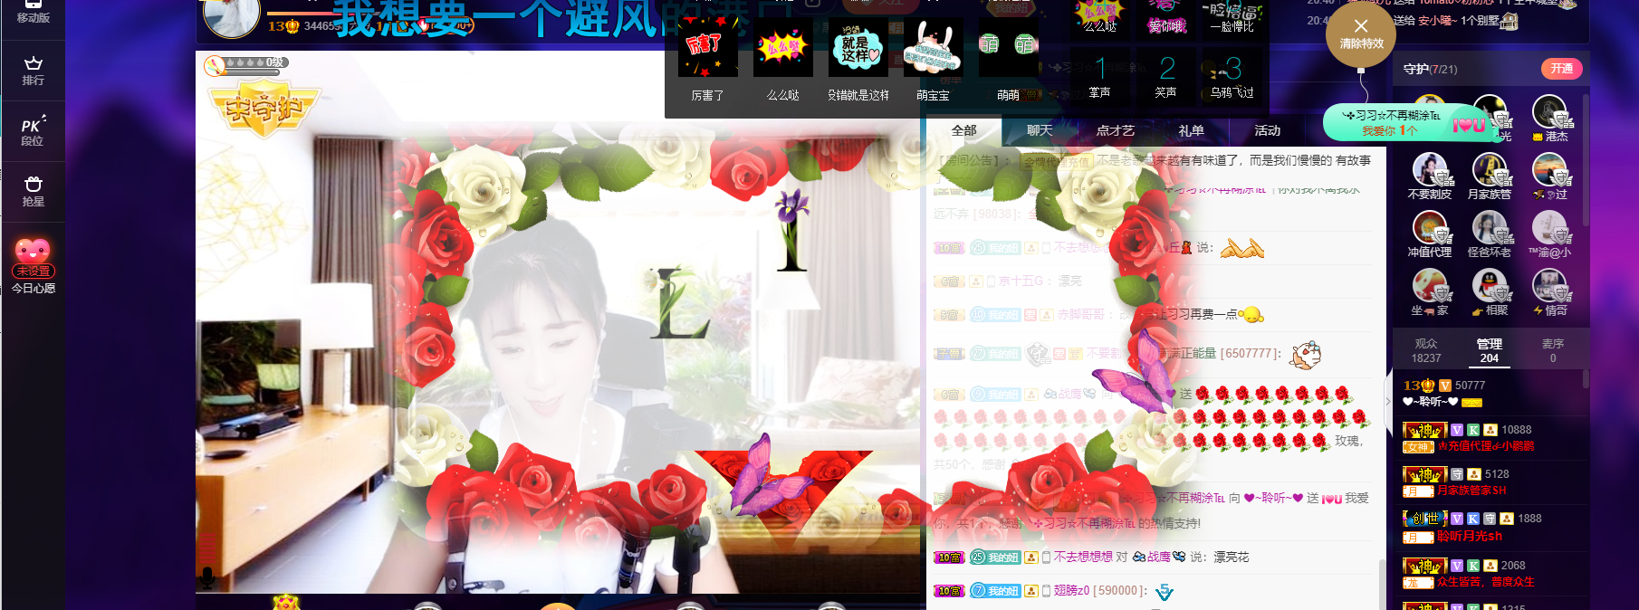Click username 翅膀z0 in the chat

(x=1072, y=590)
